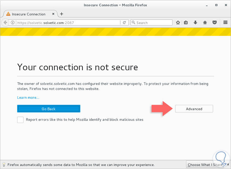Open the Firefox hamburger menu
Screen dimensions: 231x169
[225, 22]
